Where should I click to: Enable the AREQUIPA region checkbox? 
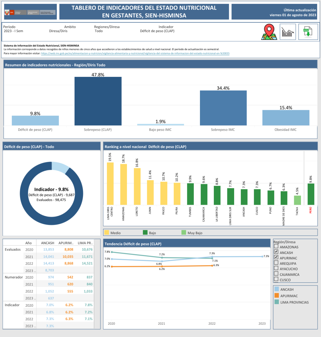pos(276,263)
